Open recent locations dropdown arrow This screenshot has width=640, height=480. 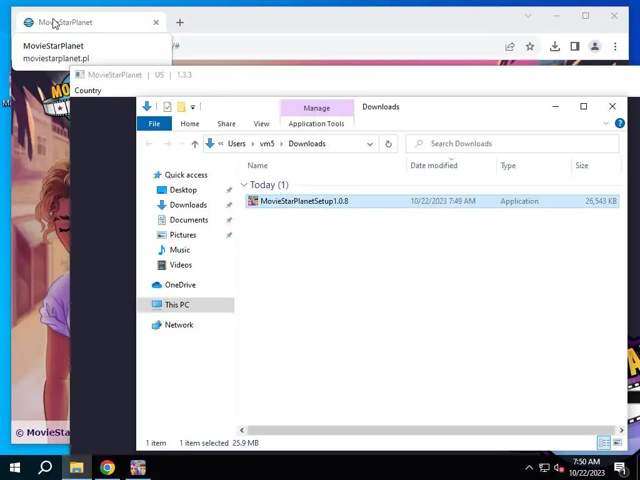(x=182, y=144)
